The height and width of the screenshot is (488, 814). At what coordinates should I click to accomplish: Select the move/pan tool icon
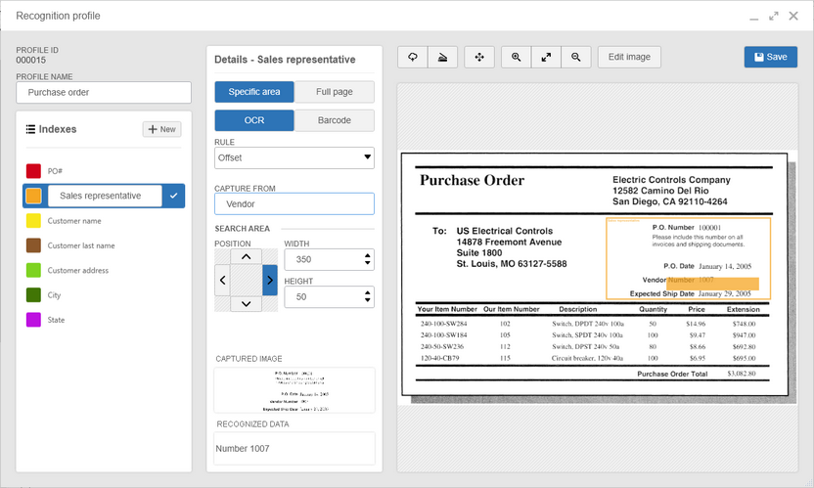[x=479, y=57]
